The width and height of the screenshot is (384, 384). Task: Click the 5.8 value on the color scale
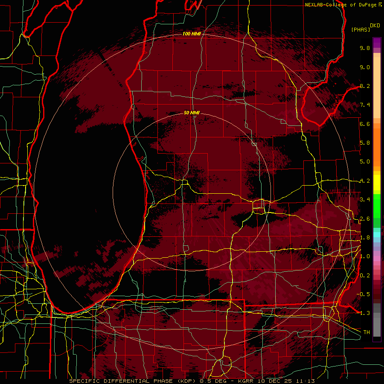click(365, 143)
